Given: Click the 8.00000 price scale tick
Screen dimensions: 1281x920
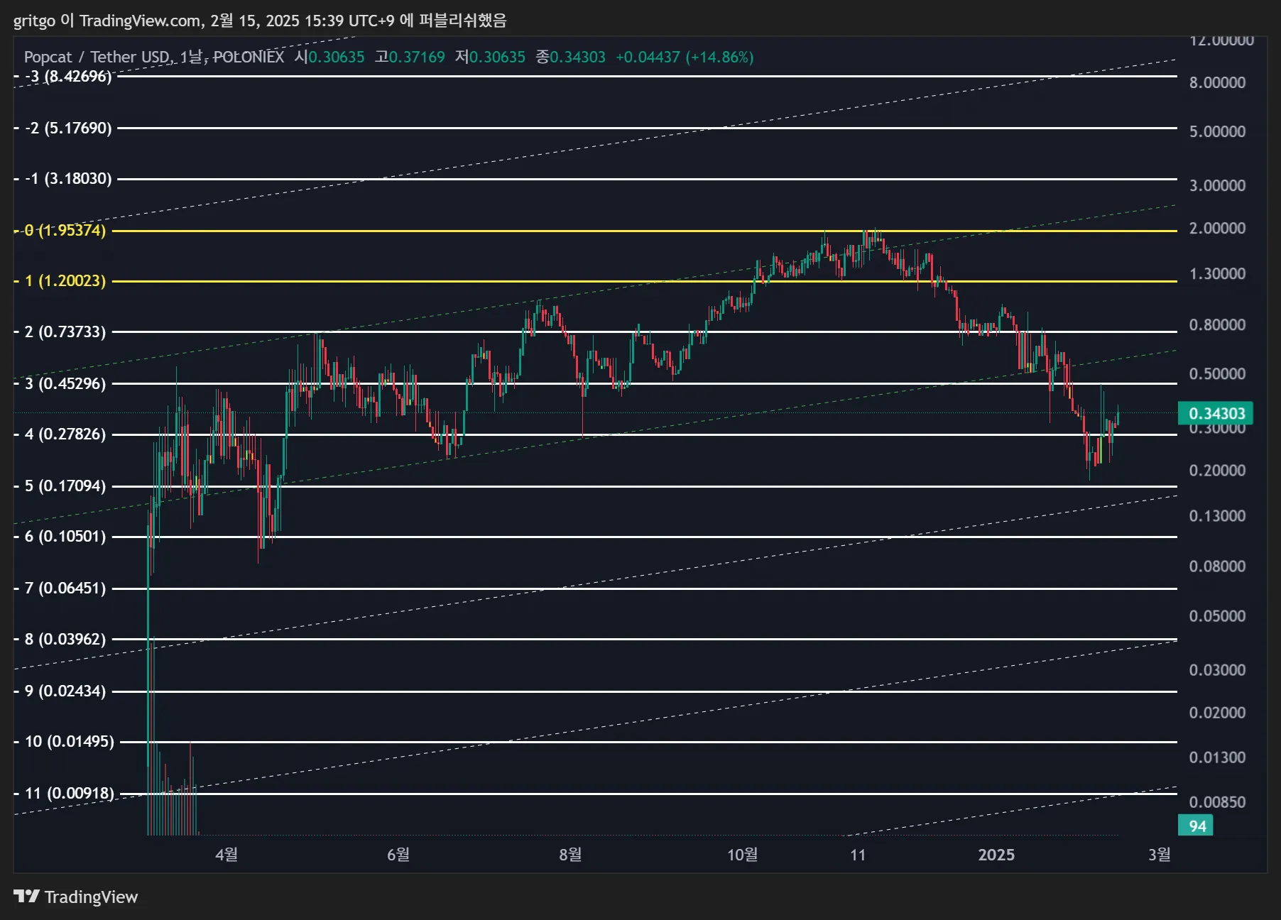Looking at the screenshot, I should (1217, 82).
